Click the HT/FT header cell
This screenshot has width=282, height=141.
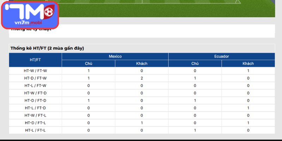point(35,60)
